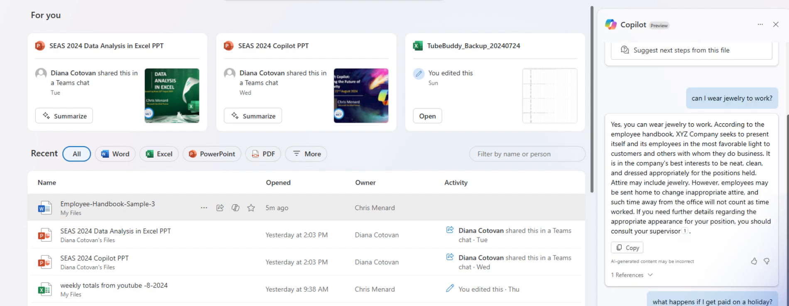The width and height of the screenshot is (789, 306).
Task: Click owner Diana Cotovan in Data Analysis row
Action: click(x=377, y=235)
